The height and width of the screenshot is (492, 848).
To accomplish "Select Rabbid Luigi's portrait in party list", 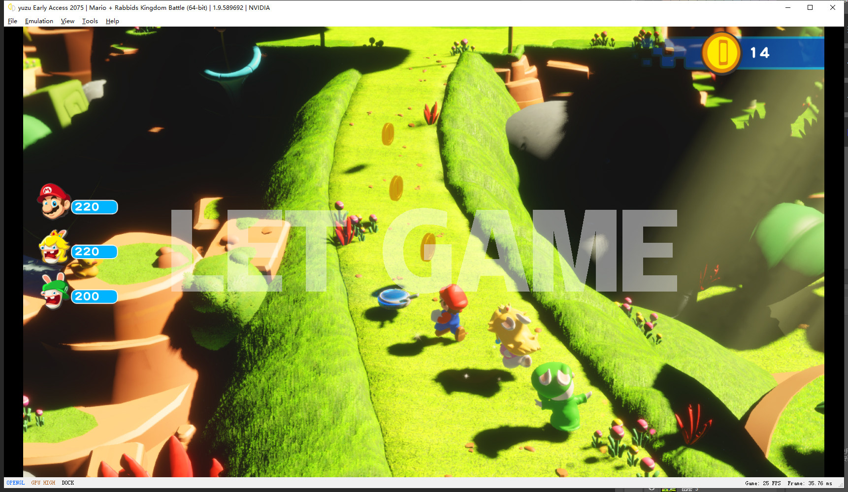I will tap(54, 292).
